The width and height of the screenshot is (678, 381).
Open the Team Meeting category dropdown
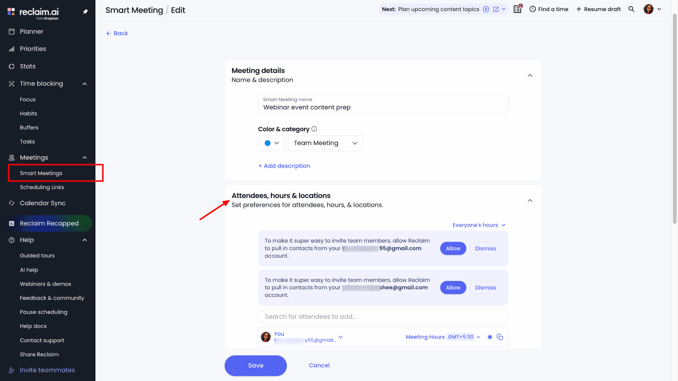(325, 143)
